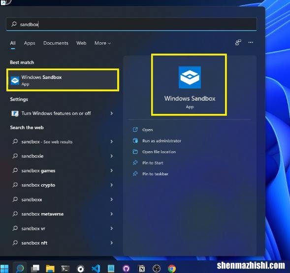The image size is (290, 273).
Task: Expand arrow next to sandbox vr
Action: click(x=112, y=228)
